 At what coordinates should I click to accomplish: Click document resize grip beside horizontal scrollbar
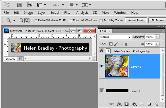pyautogui.click(x=94, y=58)
